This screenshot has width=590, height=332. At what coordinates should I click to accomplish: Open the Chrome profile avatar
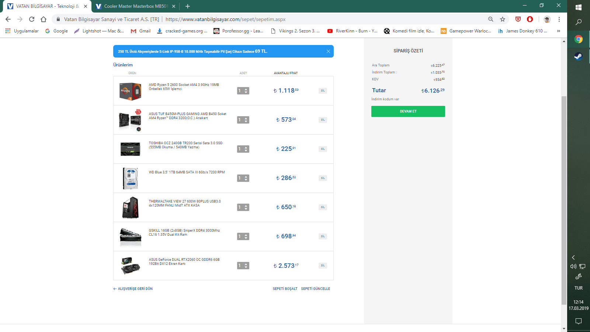[547, 19]
